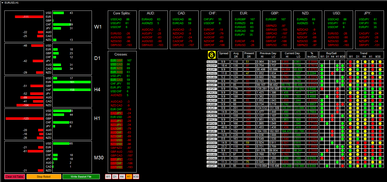
Task: Open the EURCAD pair button
Action: [x=212, y=97]
